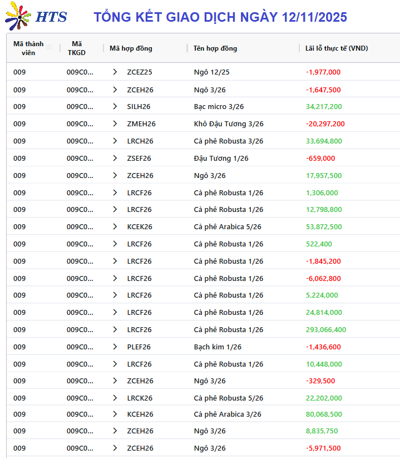
Task: Click the arrow beside LRCK26
Action: click(115, 398)
